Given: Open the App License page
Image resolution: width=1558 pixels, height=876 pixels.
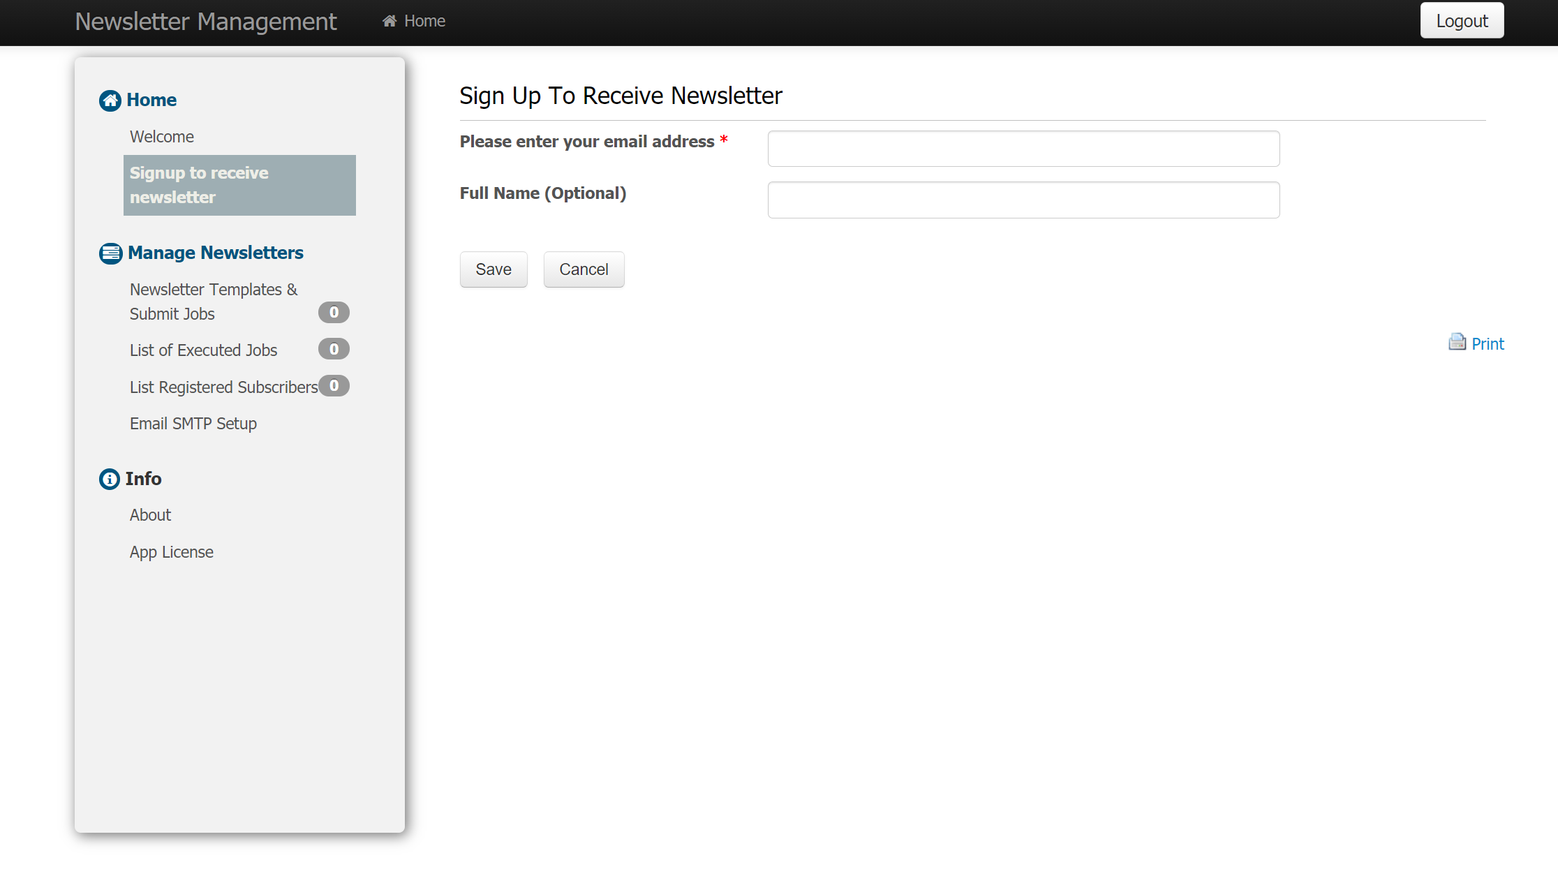Looking at the screenshot, I should pyautogui.click(x=172, y=552).
